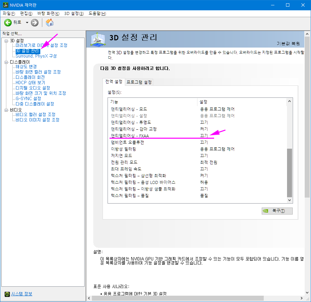Click the 시스템 정보 icon

coord(7,294)
